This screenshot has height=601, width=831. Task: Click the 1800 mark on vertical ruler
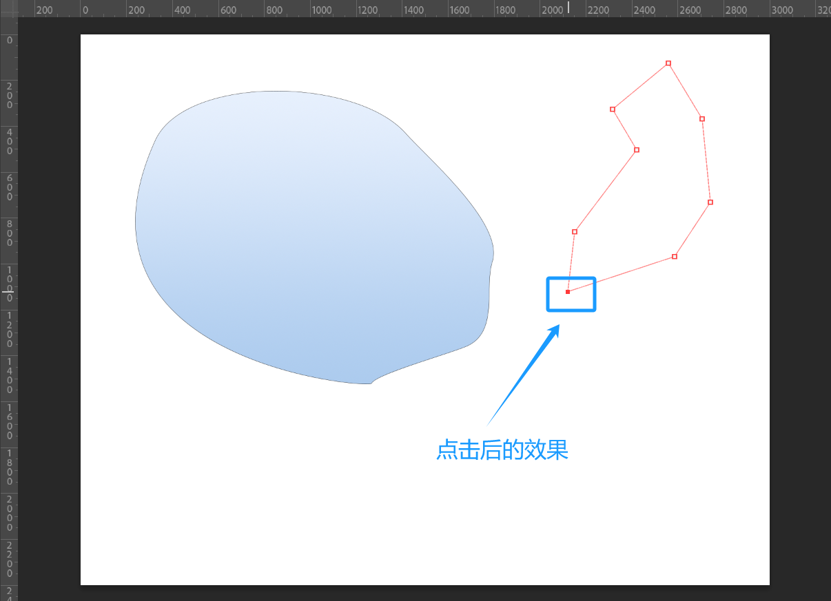coord(10,468)
